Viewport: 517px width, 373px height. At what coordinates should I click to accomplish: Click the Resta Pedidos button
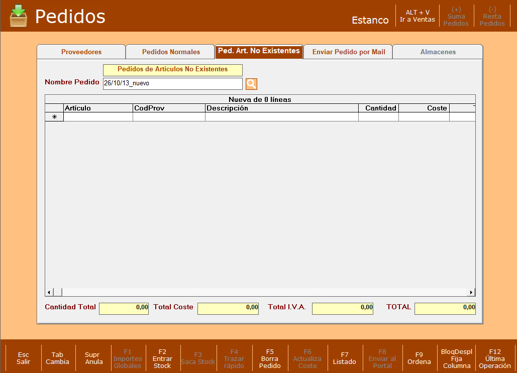coord(492,16)
